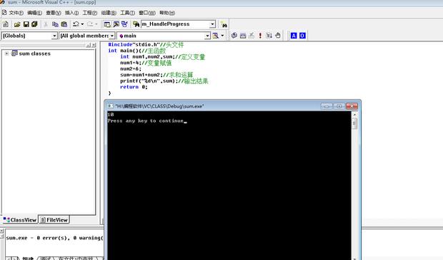The image size is (443, 260).
Task: Click the Open file folder icon
Action: [17, 24]
